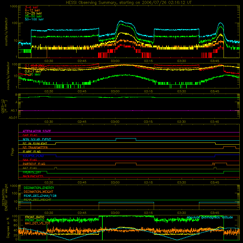
Task: Click the "Absolute geomagnetic latitude" label
Action: [210, 217]
